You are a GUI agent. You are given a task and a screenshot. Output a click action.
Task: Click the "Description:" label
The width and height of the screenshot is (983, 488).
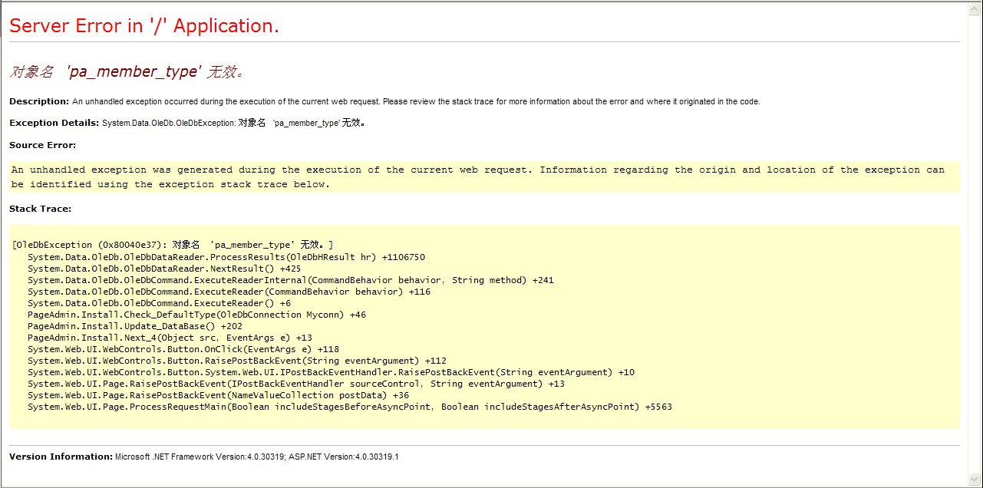(39, 101)
